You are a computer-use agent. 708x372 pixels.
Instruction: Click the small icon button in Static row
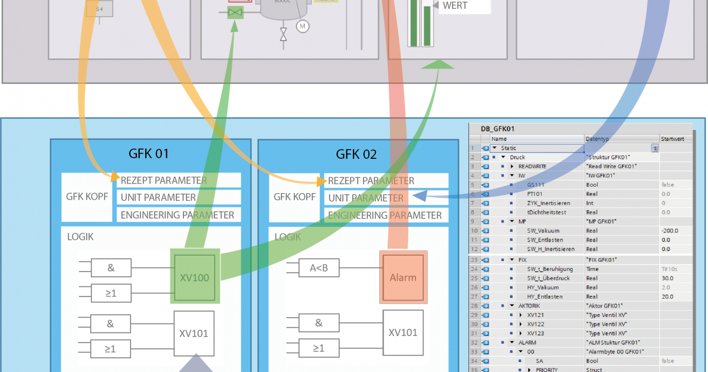click(x=655, y=149)
